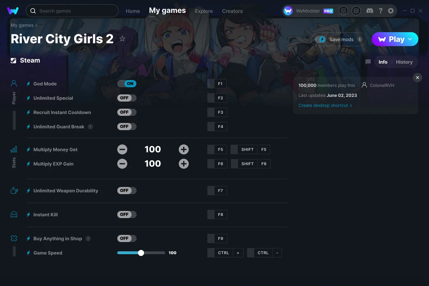The image size is (429, 286).
Task: Toggle Instant Kill on
Action: coord(127,214)
